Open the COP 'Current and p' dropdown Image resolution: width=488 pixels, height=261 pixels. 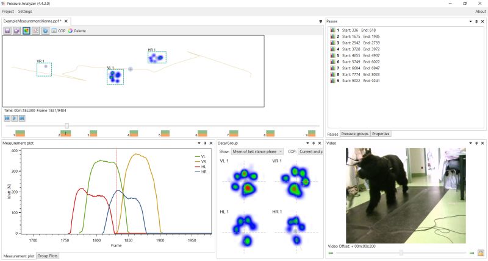click(x=310, y=151)
